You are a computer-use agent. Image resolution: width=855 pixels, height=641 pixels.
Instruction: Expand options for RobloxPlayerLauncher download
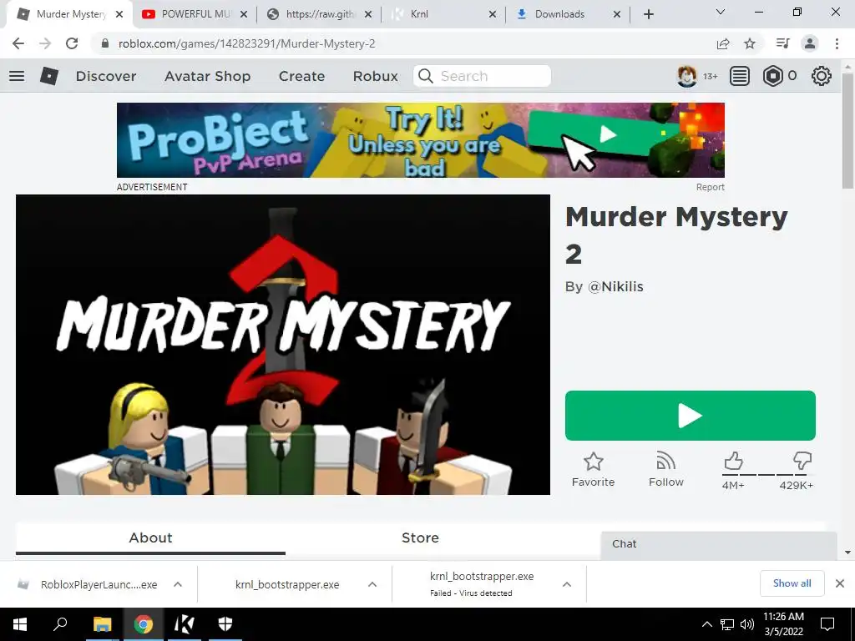(x=178, y=584)
